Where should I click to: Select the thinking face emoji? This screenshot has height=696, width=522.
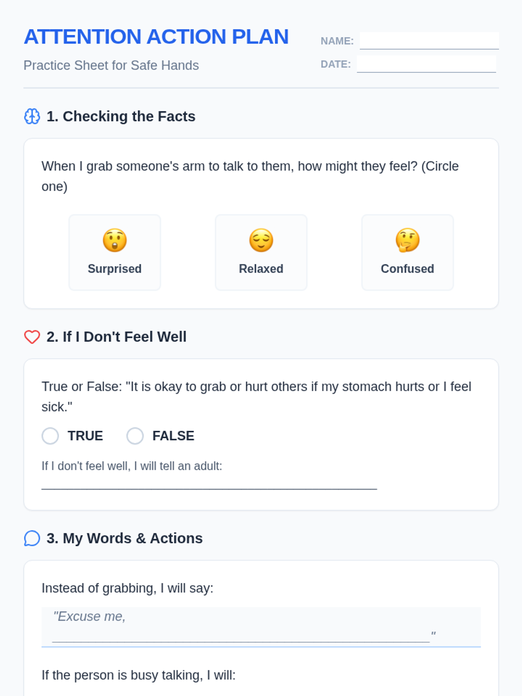coord(408,240)
